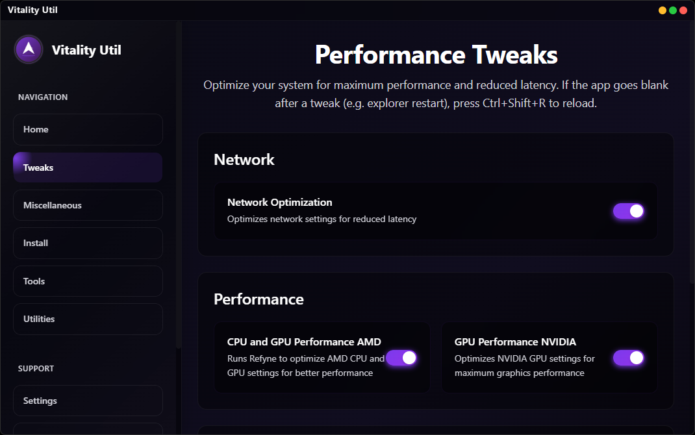This screenshot has width=695, height=435.
Task: Select Tweaks in the sidebar navigation
Action: (x=88, y=167)
